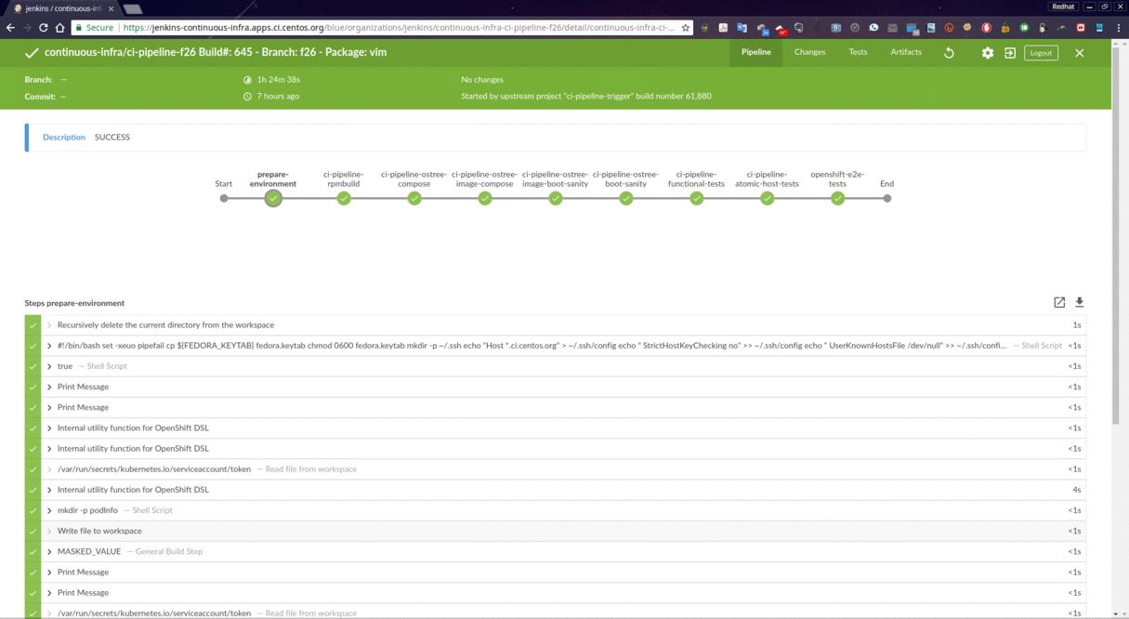This screenshot has height=619, width=1129.
Task: Click the rerun pipeline icon
Action: [949, 53]
